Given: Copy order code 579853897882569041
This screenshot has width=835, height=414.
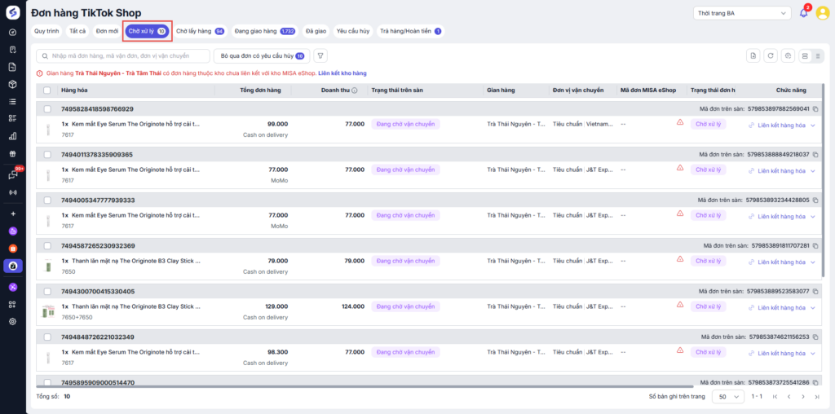Looking at the screenshot, I should (x=815, y=108).
